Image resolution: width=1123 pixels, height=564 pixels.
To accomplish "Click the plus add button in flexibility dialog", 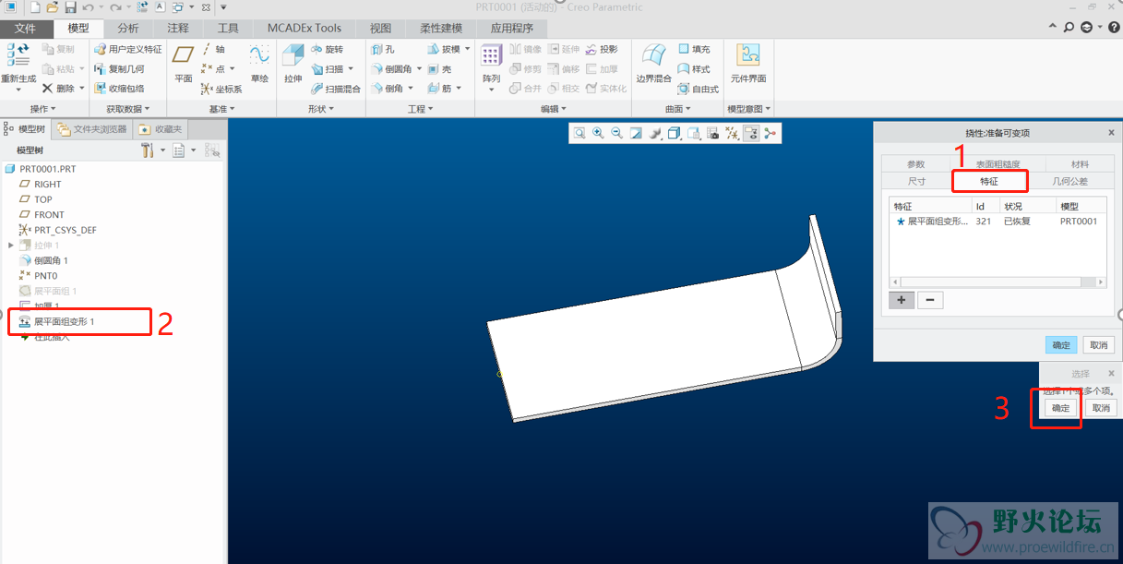I will coord(901,300).
